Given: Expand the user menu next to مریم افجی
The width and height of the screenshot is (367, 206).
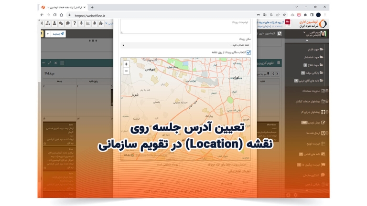Looking at the screenshot, I should coord(304,32).
